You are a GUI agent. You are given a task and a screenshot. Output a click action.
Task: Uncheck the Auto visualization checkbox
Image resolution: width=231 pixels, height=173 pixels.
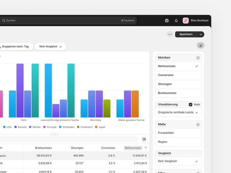[190, 104]
